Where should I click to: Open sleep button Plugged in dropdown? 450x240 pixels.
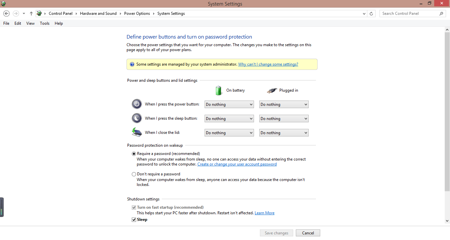(x=284, y=119)
